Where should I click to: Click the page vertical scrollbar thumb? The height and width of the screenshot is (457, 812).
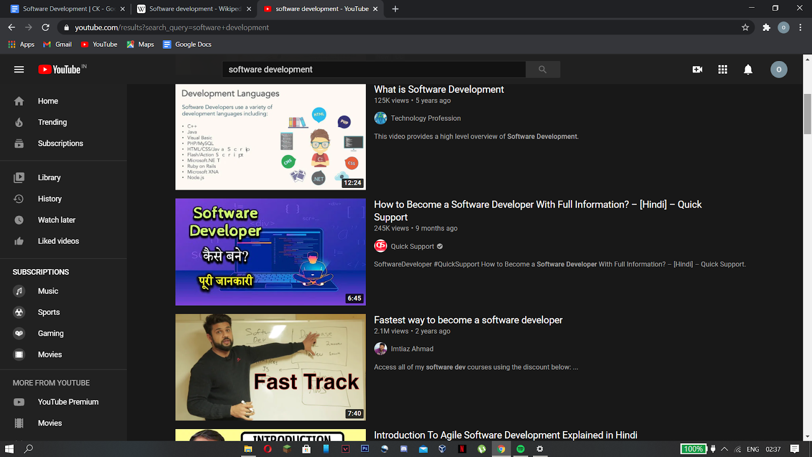807,114
